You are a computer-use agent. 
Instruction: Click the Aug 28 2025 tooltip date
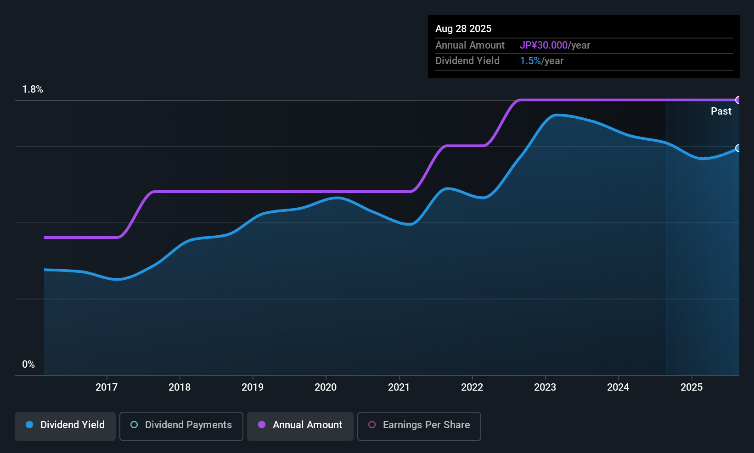click(463, 29)
